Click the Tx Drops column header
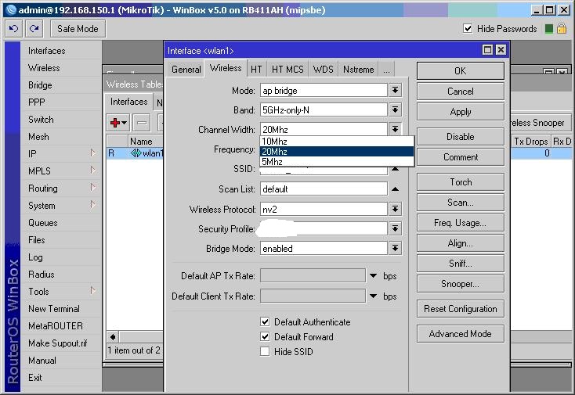The width and height of the screenshot is (575, 395). pos(530,142)
